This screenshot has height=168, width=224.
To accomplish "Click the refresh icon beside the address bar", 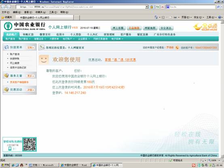I will (x=157, y=7).
